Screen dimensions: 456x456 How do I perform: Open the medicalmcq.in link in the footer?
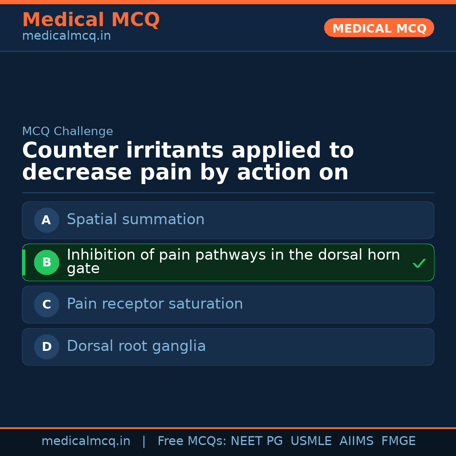(86, 441)
